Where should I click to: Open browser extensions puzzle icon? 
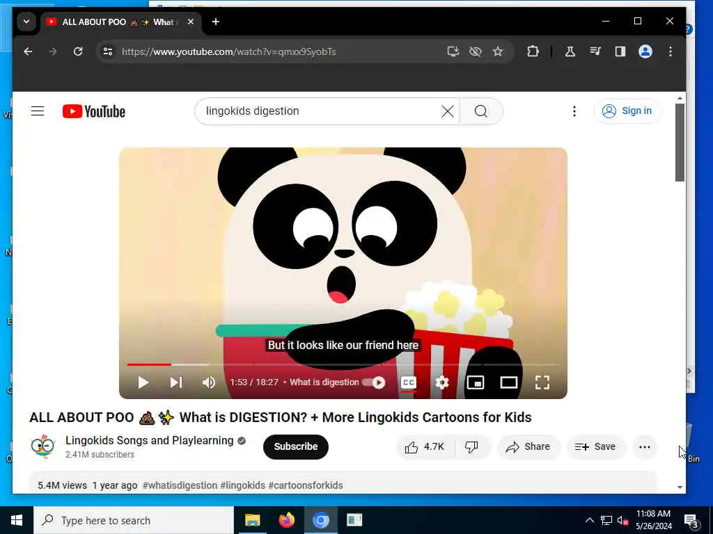click(533, 51)
